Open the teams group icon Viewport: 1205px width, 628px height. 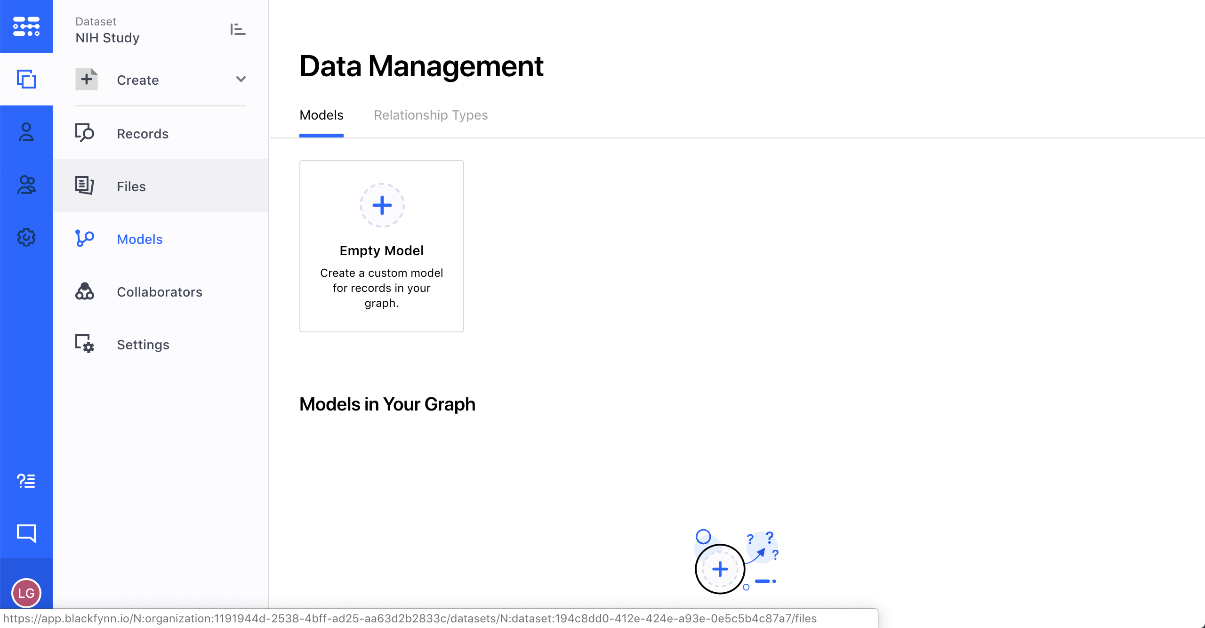click(26, 185)
